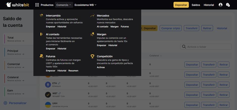Click Transferir in the WBT row

(x=209, y=95)
